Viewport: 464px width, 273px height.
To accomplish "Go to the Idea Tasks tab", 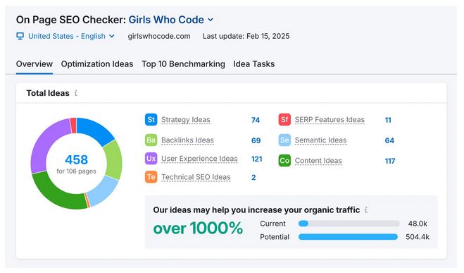I will tap(254, 64).
